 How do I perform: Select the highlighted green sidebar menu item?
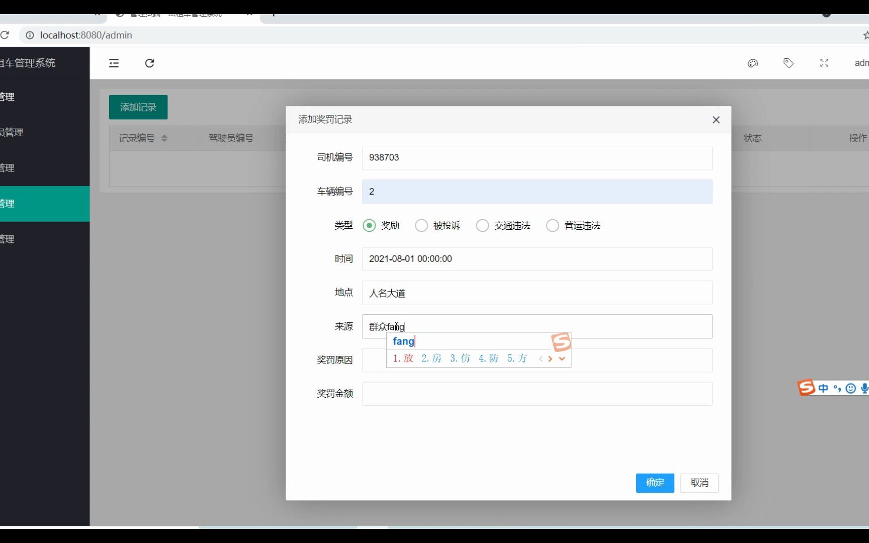pos(45,204)
